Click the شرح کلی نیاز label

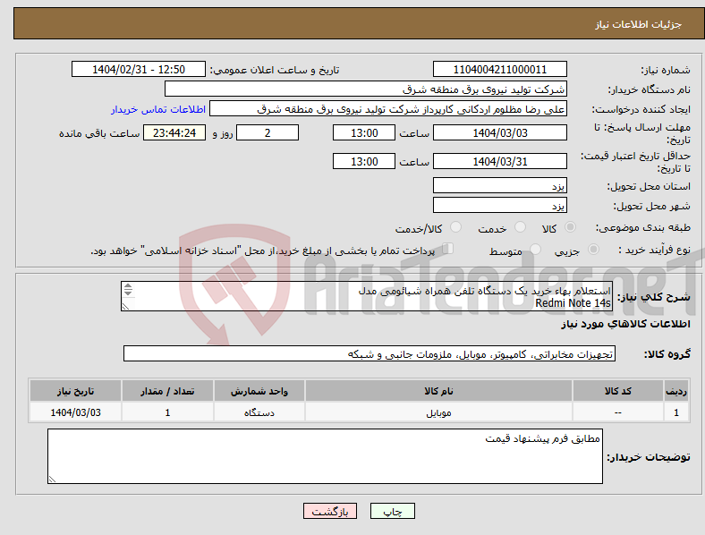coord(653,297)
